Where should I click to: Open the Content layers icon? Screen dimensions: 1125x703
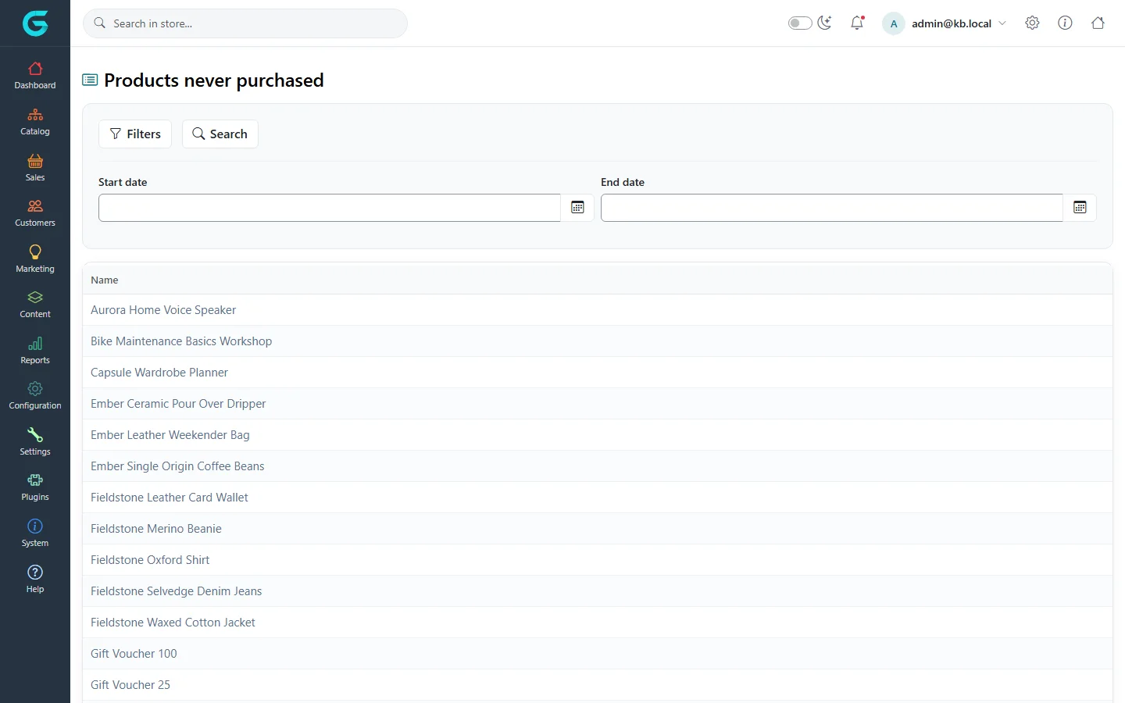35,298
